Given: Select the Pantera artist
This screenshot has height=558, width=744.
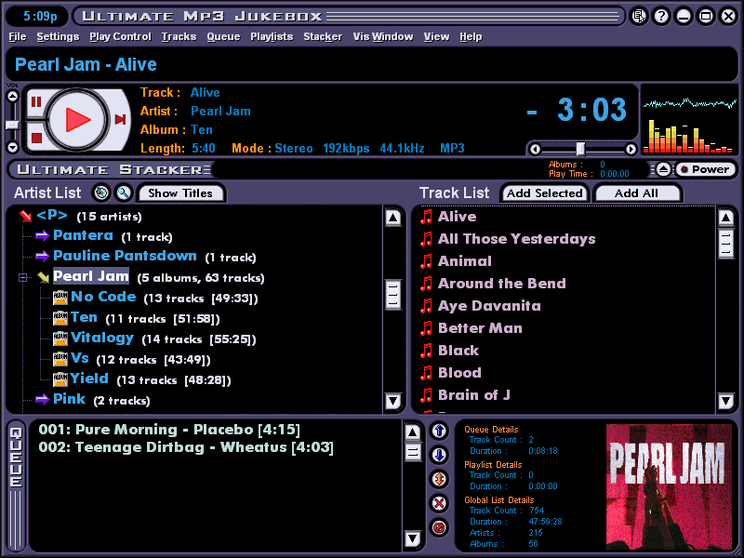Looking at the screenshot, I should coord(83,235).
